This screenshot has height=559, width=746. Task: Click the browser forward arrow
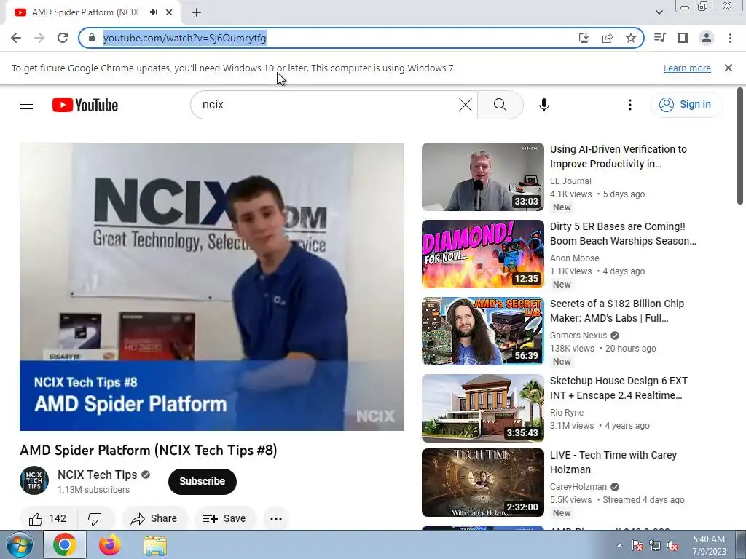[39, 38]
